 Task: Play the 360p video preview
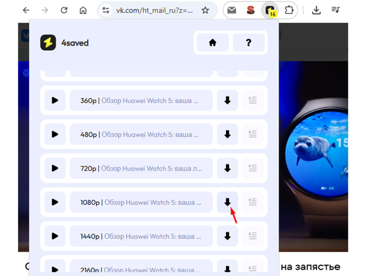55,100
